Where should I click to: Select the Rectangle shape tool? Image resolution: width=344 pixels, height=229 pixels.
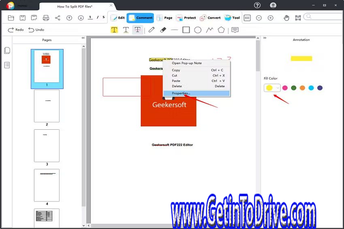point(186,30)
